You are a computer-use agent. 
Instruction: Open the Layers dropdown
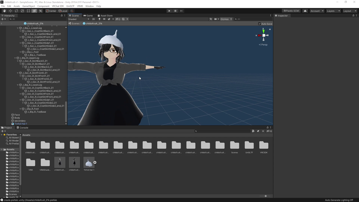(x=333, y=11)
